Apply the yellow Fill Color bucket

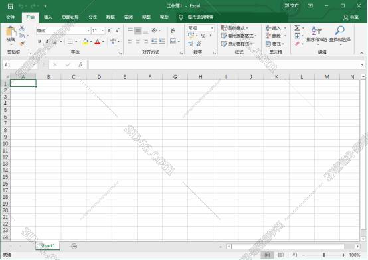coord(86,42)
